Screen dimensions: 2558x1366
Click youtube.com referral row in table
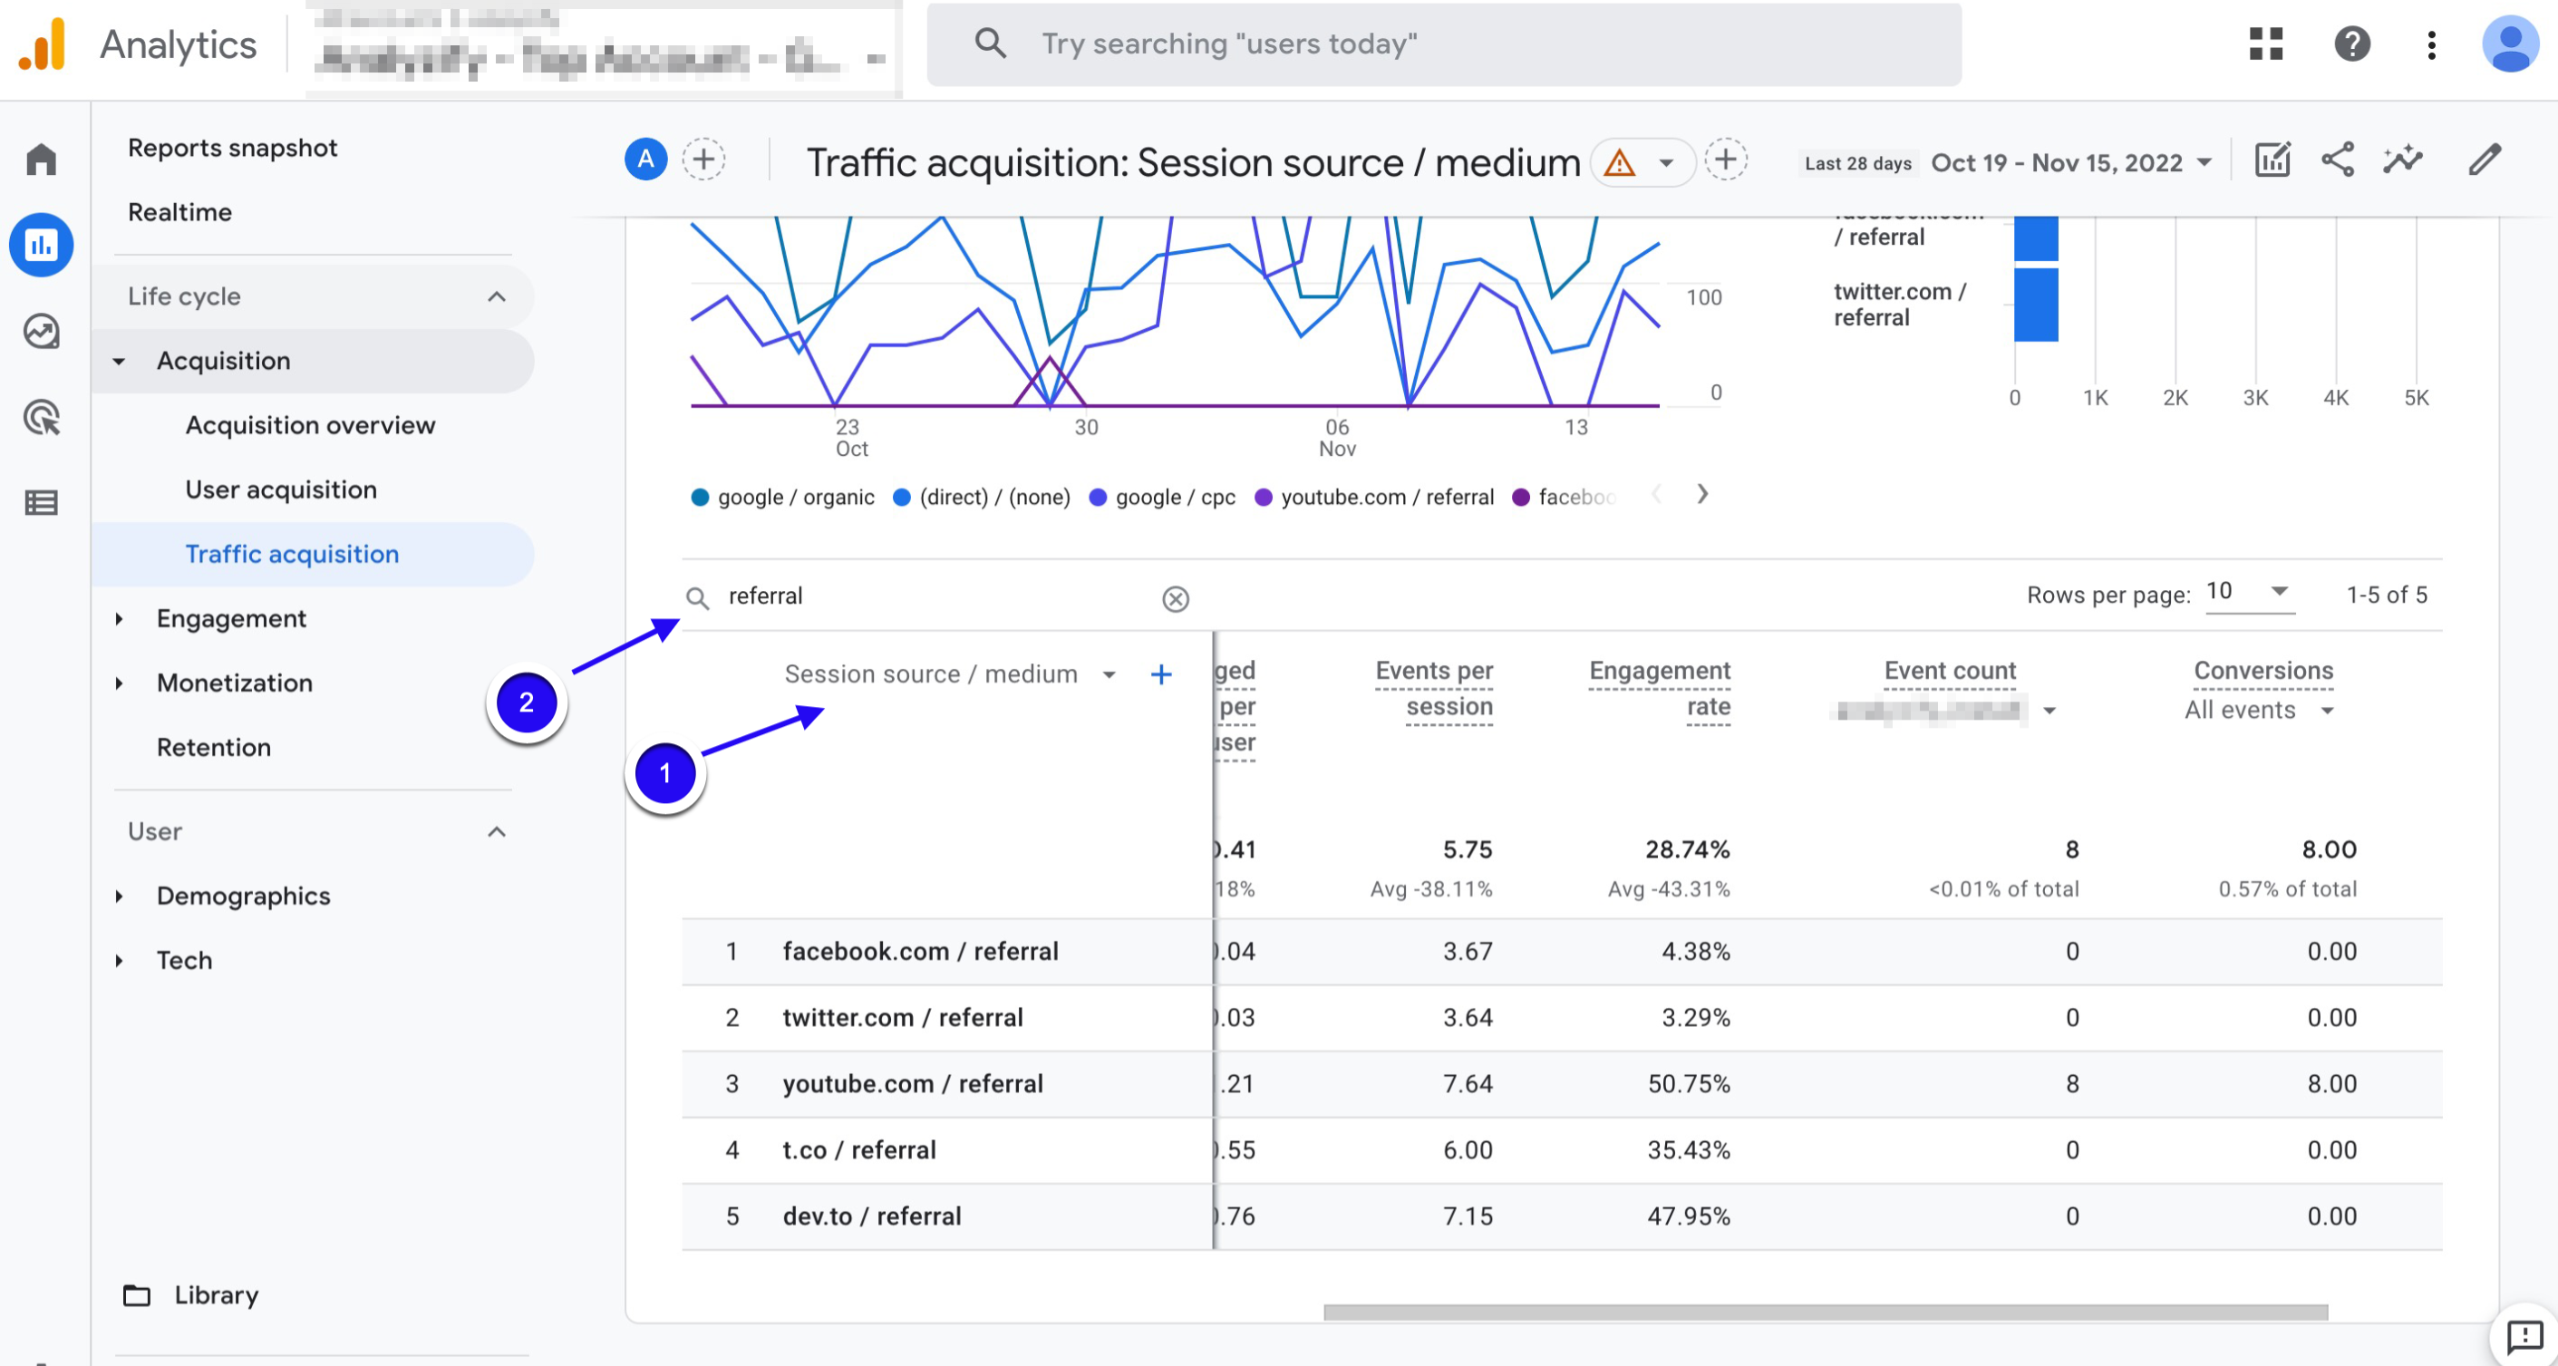coord(912,1083)
